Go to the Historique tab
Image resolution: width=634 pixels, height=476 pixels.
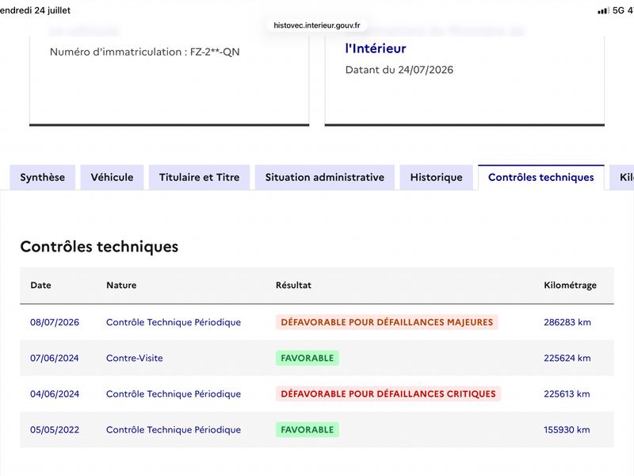pyautogui.click(x=437, y=177)
